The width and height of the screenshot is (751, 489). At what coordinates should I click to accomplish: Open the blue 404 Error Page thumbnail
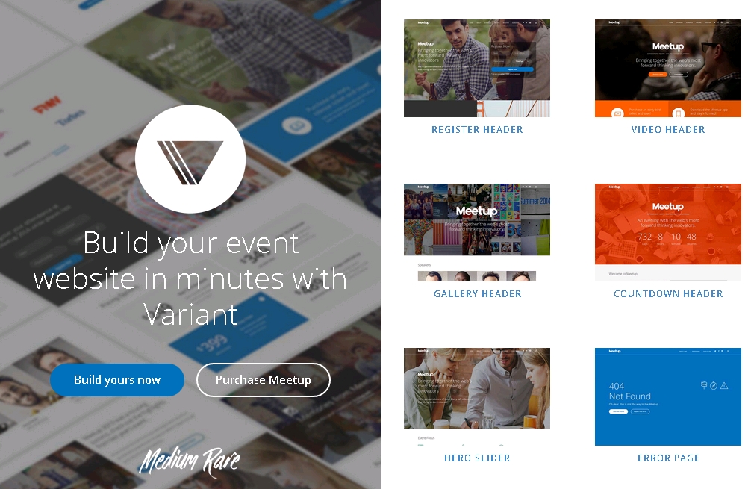(667, 396)
